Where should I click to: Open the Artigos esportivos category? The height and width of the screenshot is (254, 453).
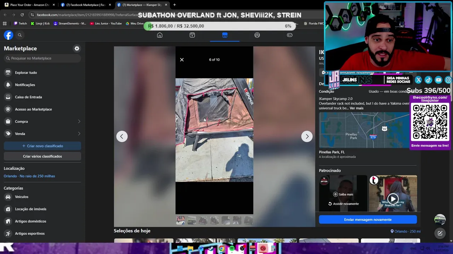click(x=42, y=233)
